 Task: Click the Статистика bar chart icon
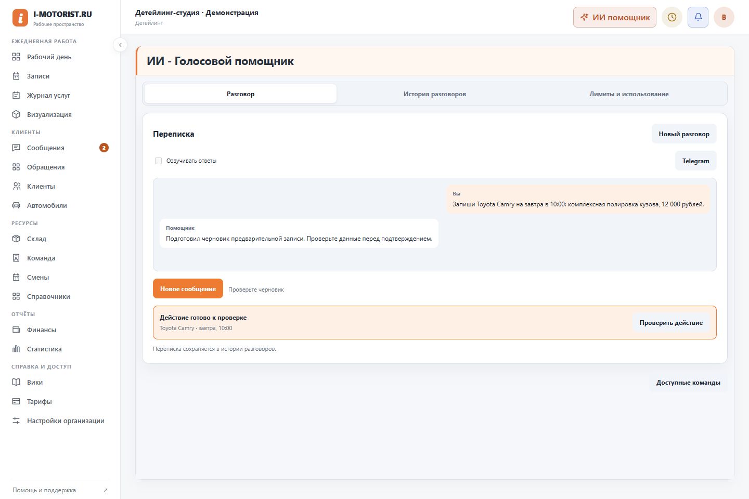point(16,349)
